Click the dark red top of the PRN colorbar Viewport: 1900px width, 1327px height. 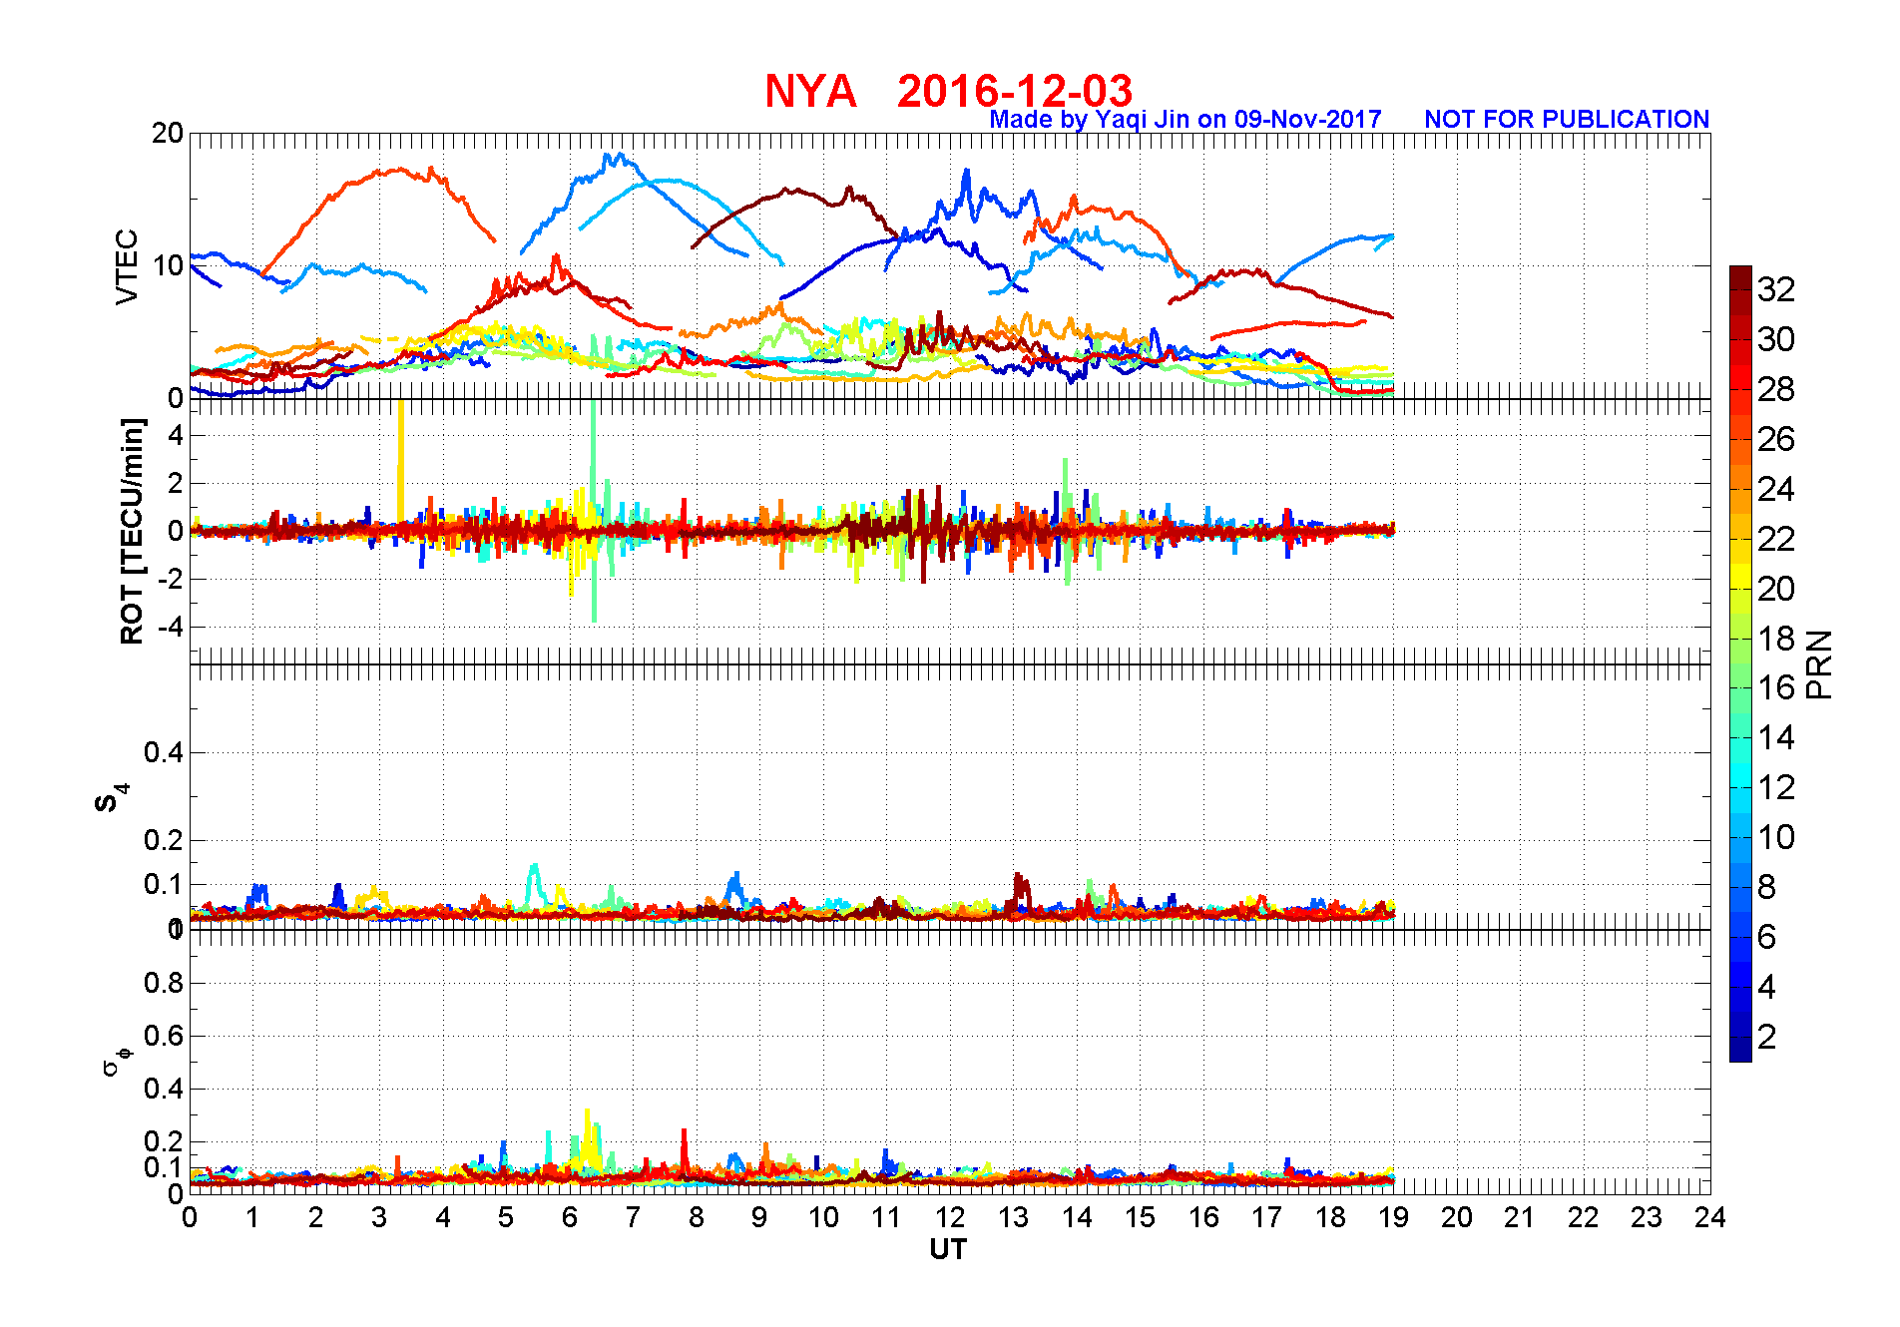[x=1740, y=277]
